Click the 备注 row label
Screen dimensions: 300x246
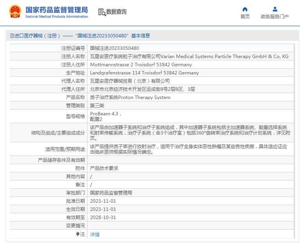pyautogui.click(x=80, y=185)
